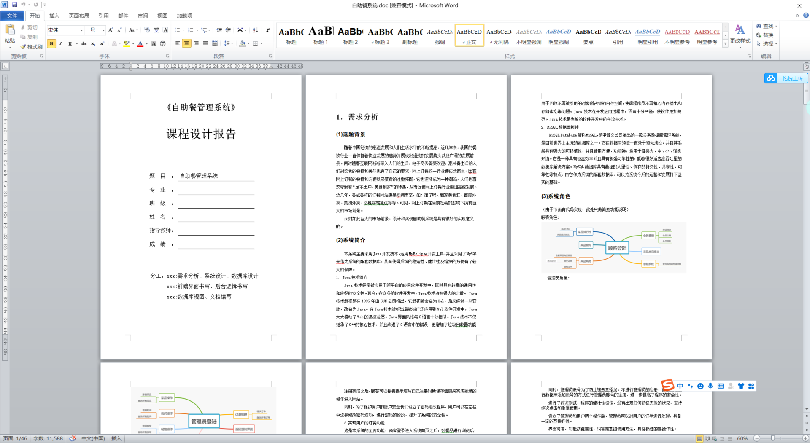Open the font name 宋体 dropdown
The image size is (810, 443).
(81, 30)
